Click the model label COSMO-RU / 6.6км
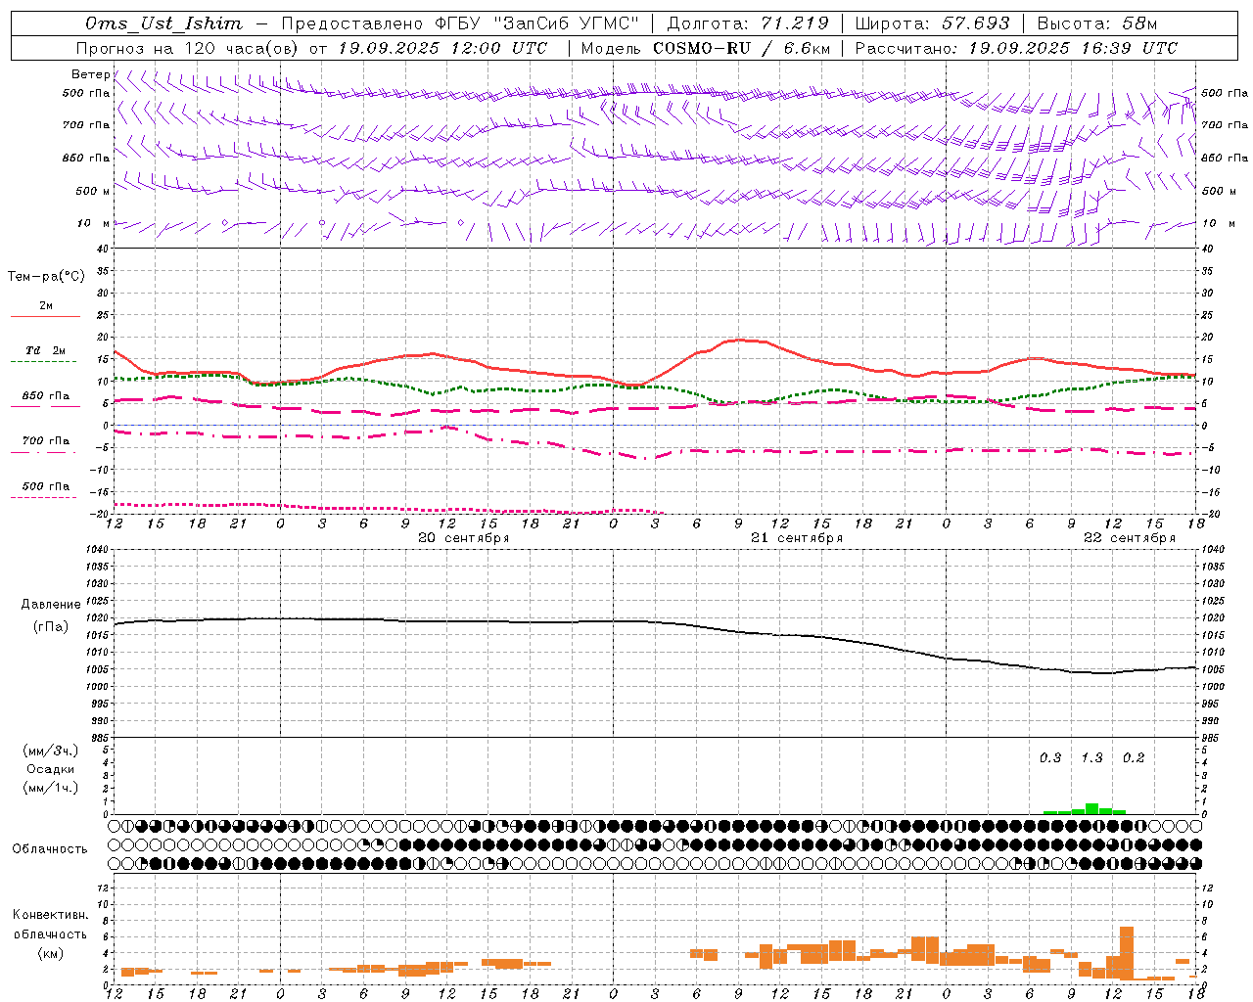This screenshot has height=1002, width=1253. 741,48
